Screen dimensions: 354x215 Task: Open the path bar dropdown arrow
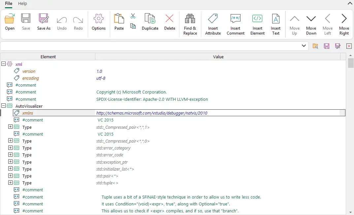tap(304, 46)
